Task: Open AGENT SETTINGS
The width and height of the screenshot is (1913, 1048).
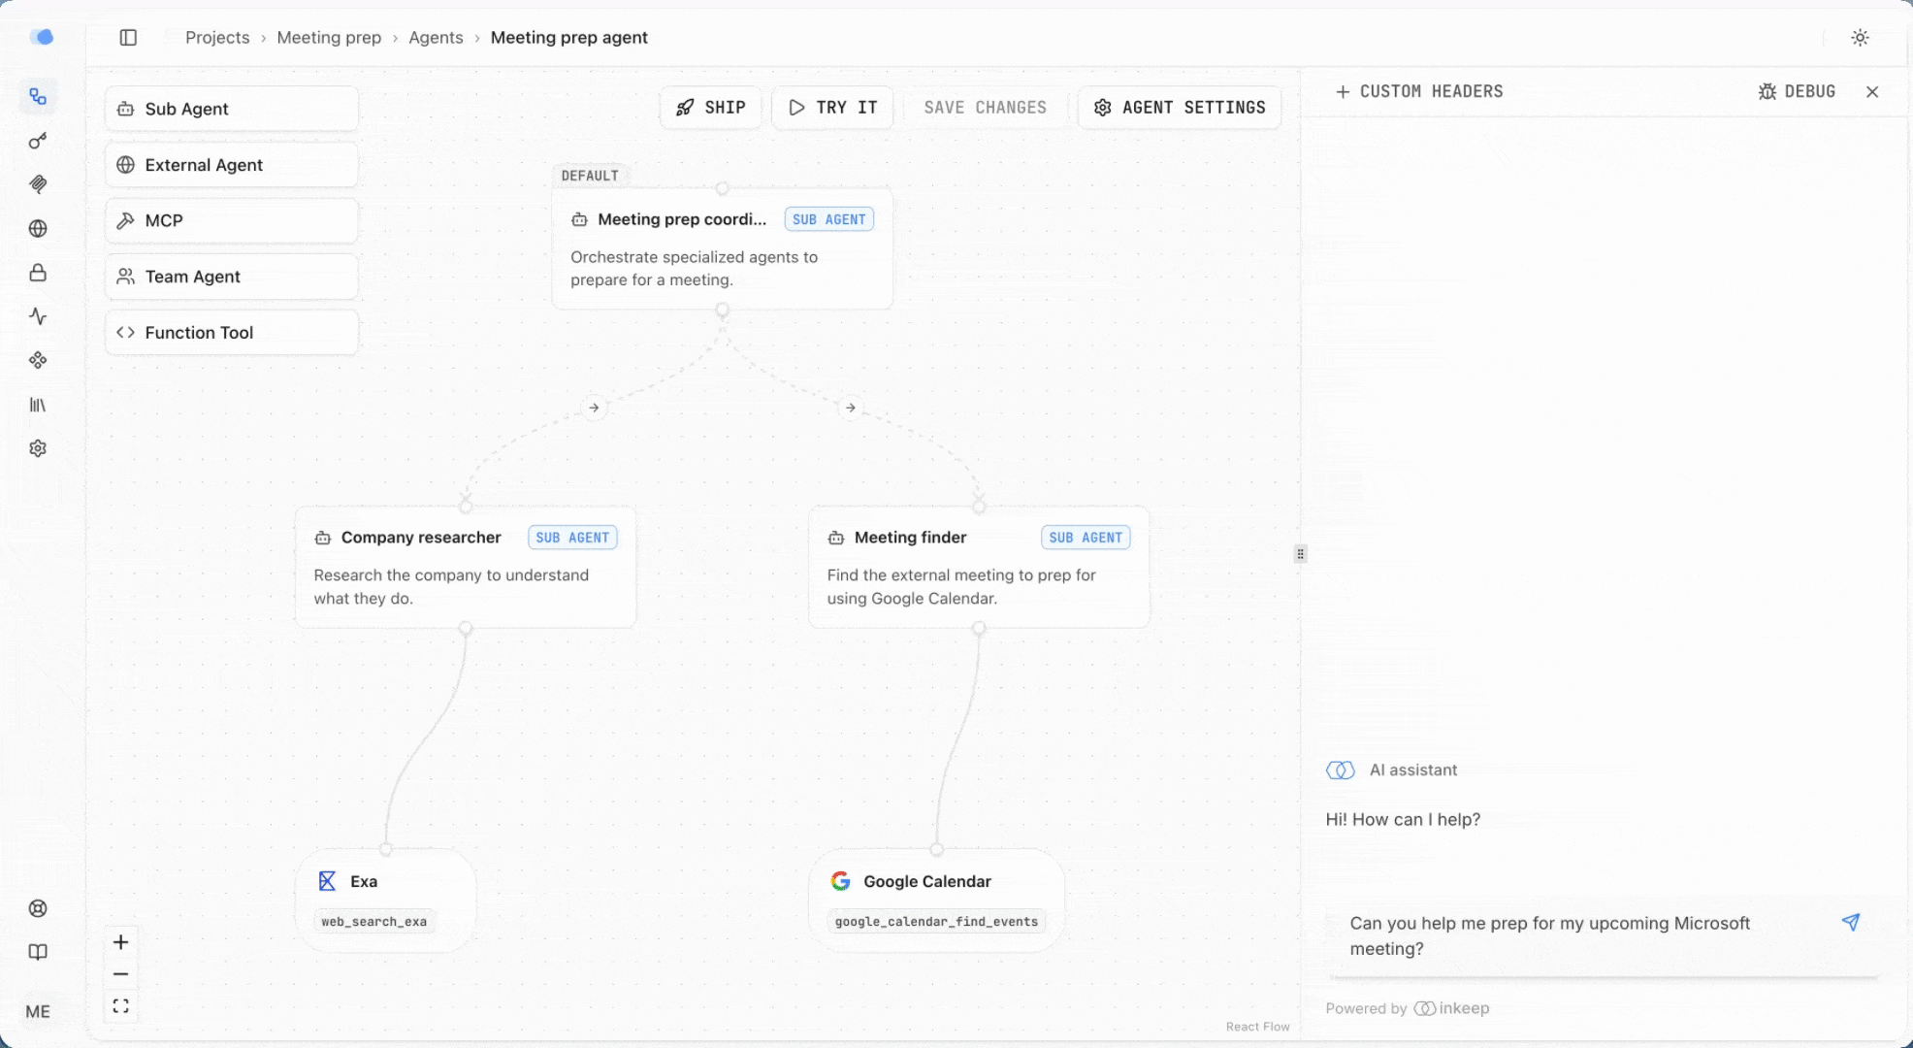Action: point(1180,108)
